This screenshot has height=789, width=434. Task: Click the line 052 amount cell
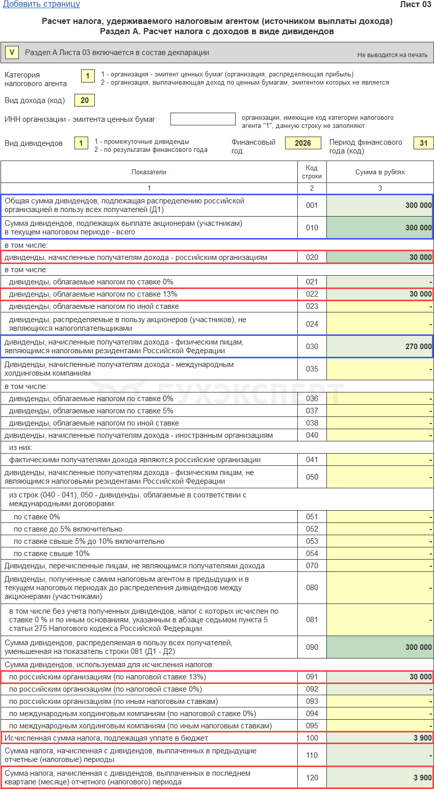(x=380, y=529)
